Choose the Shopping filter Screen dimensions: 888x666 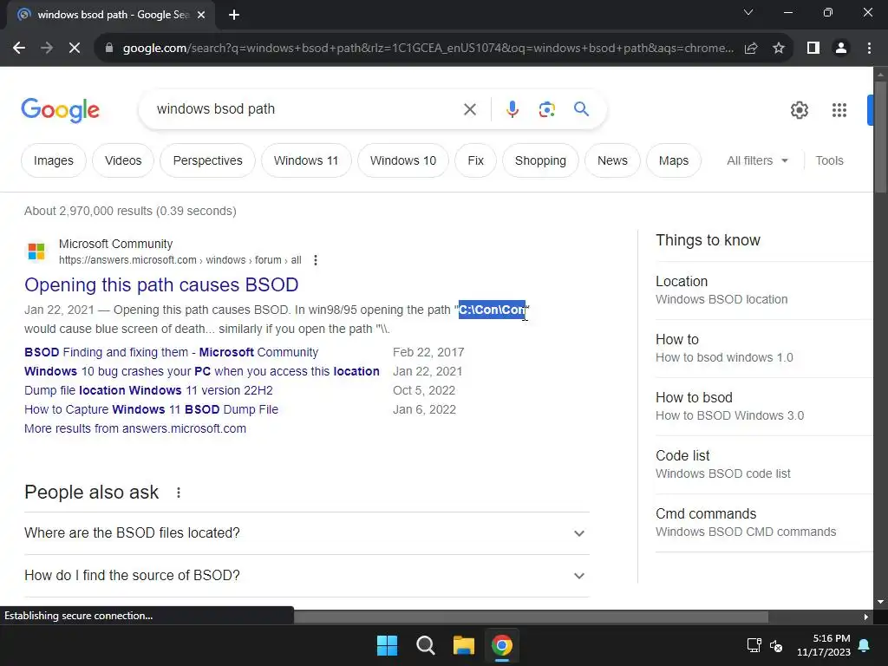click(x=540, y=160)
